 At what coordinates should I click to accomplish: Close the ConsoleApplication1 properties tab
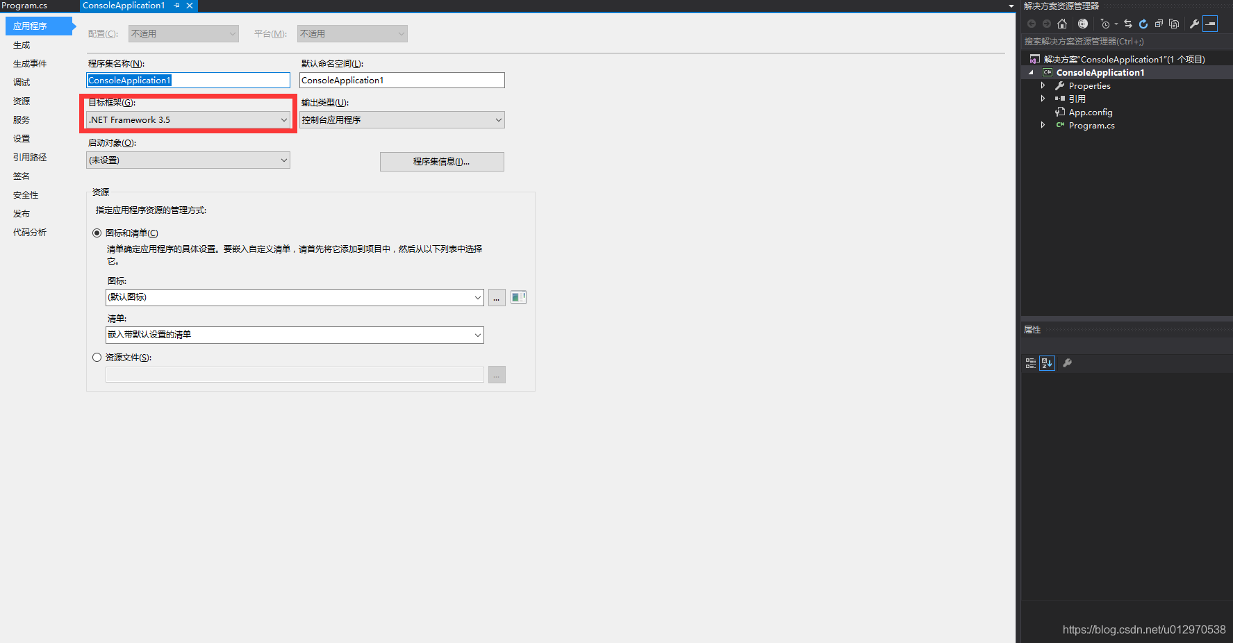click(x=190, y=6)
